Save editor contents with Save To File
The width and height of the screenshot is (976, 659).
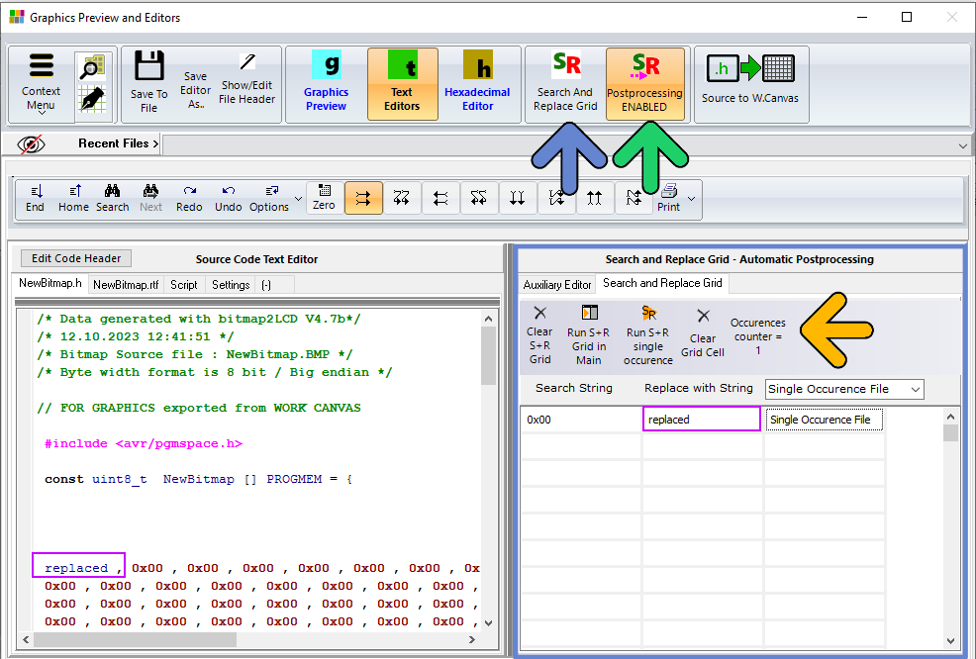coord(148,83)
